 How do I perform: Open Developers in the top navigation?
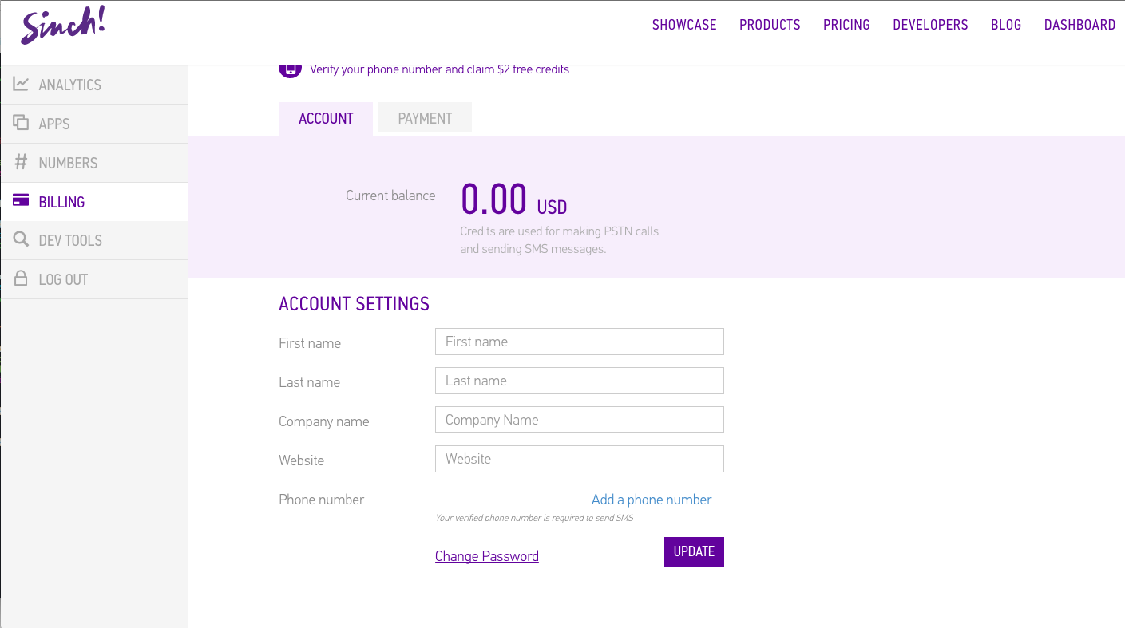930,25
